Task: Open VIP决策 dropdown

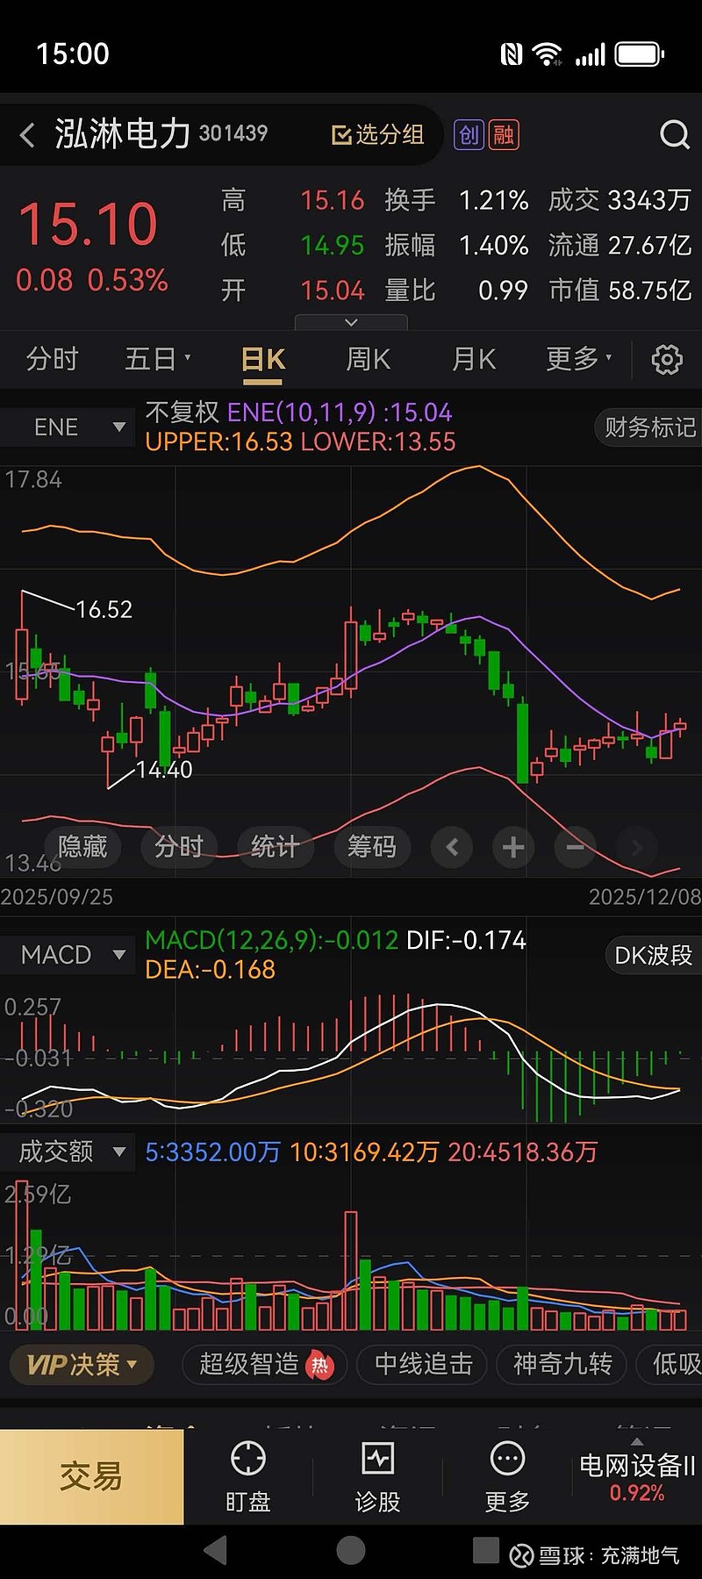Action: (82, 1365)
